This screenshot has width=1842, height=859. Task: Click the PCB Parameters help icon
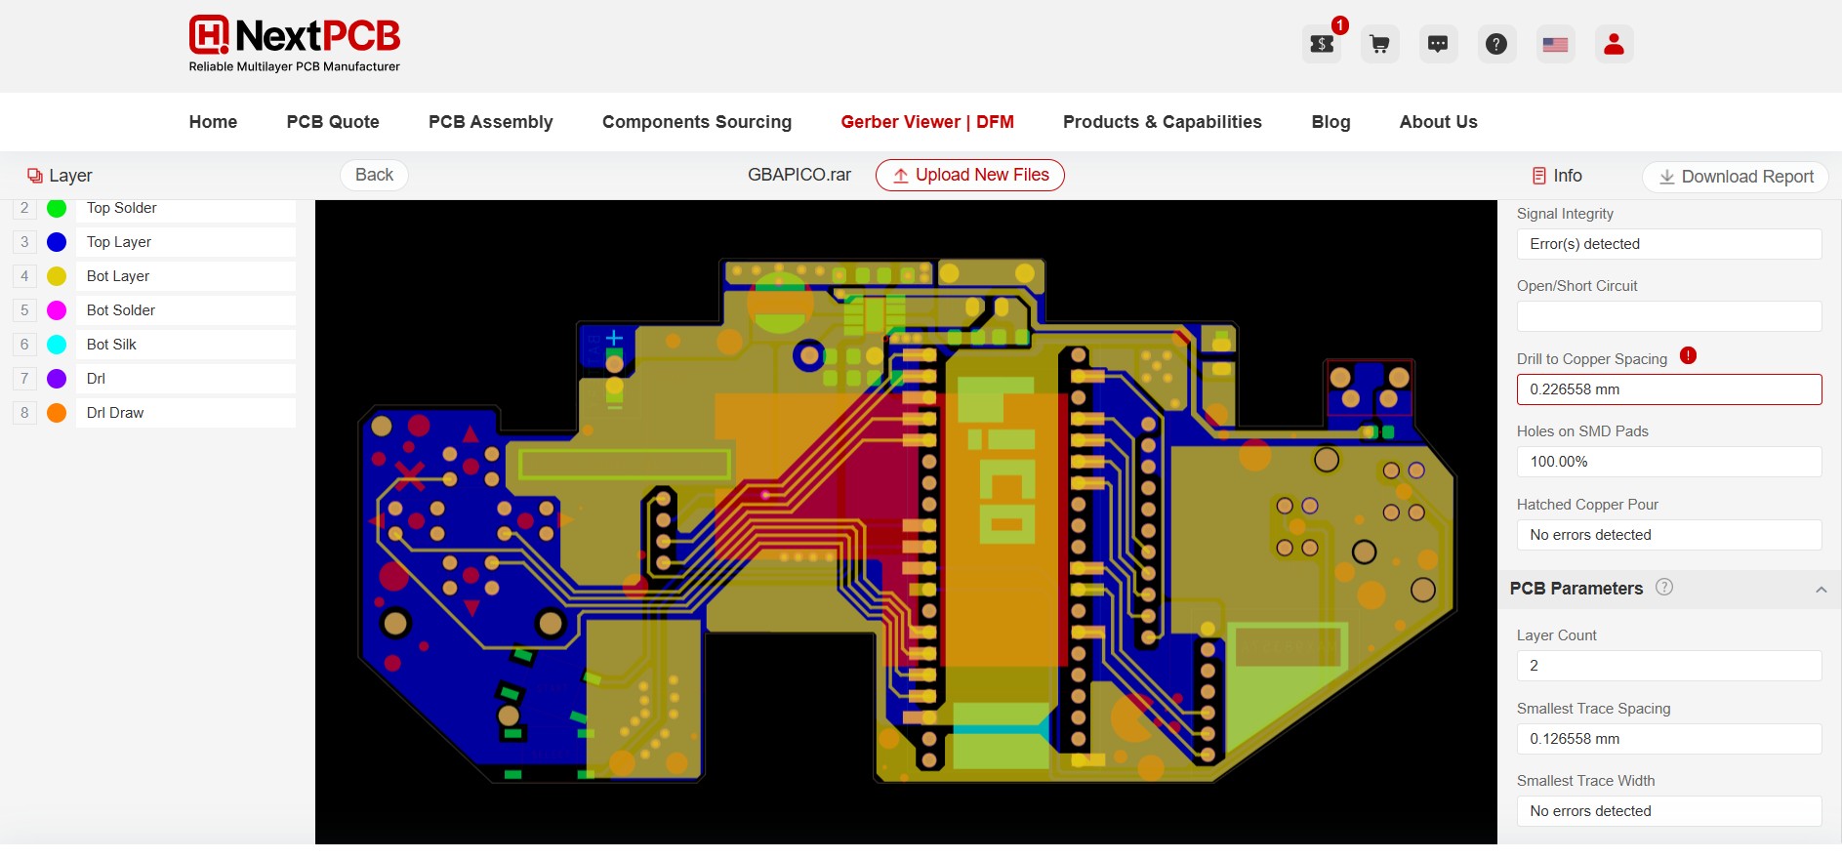1664,587
